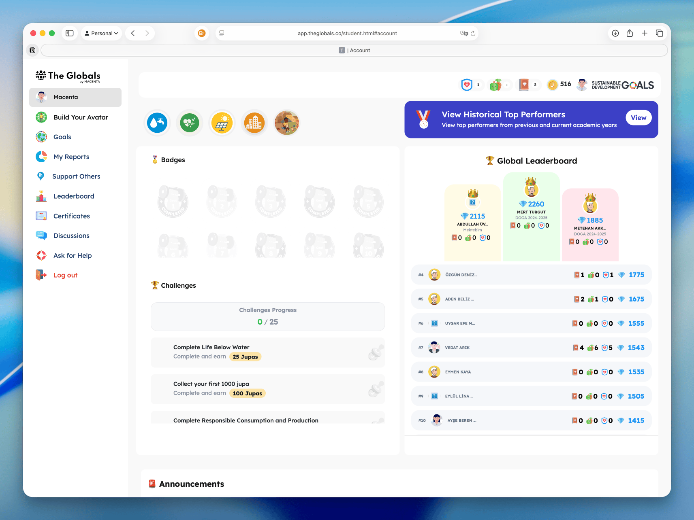This screenshot has width=694, height=520.
Task: Click the heart shield icon in header
Action: [x=467, y=85]
